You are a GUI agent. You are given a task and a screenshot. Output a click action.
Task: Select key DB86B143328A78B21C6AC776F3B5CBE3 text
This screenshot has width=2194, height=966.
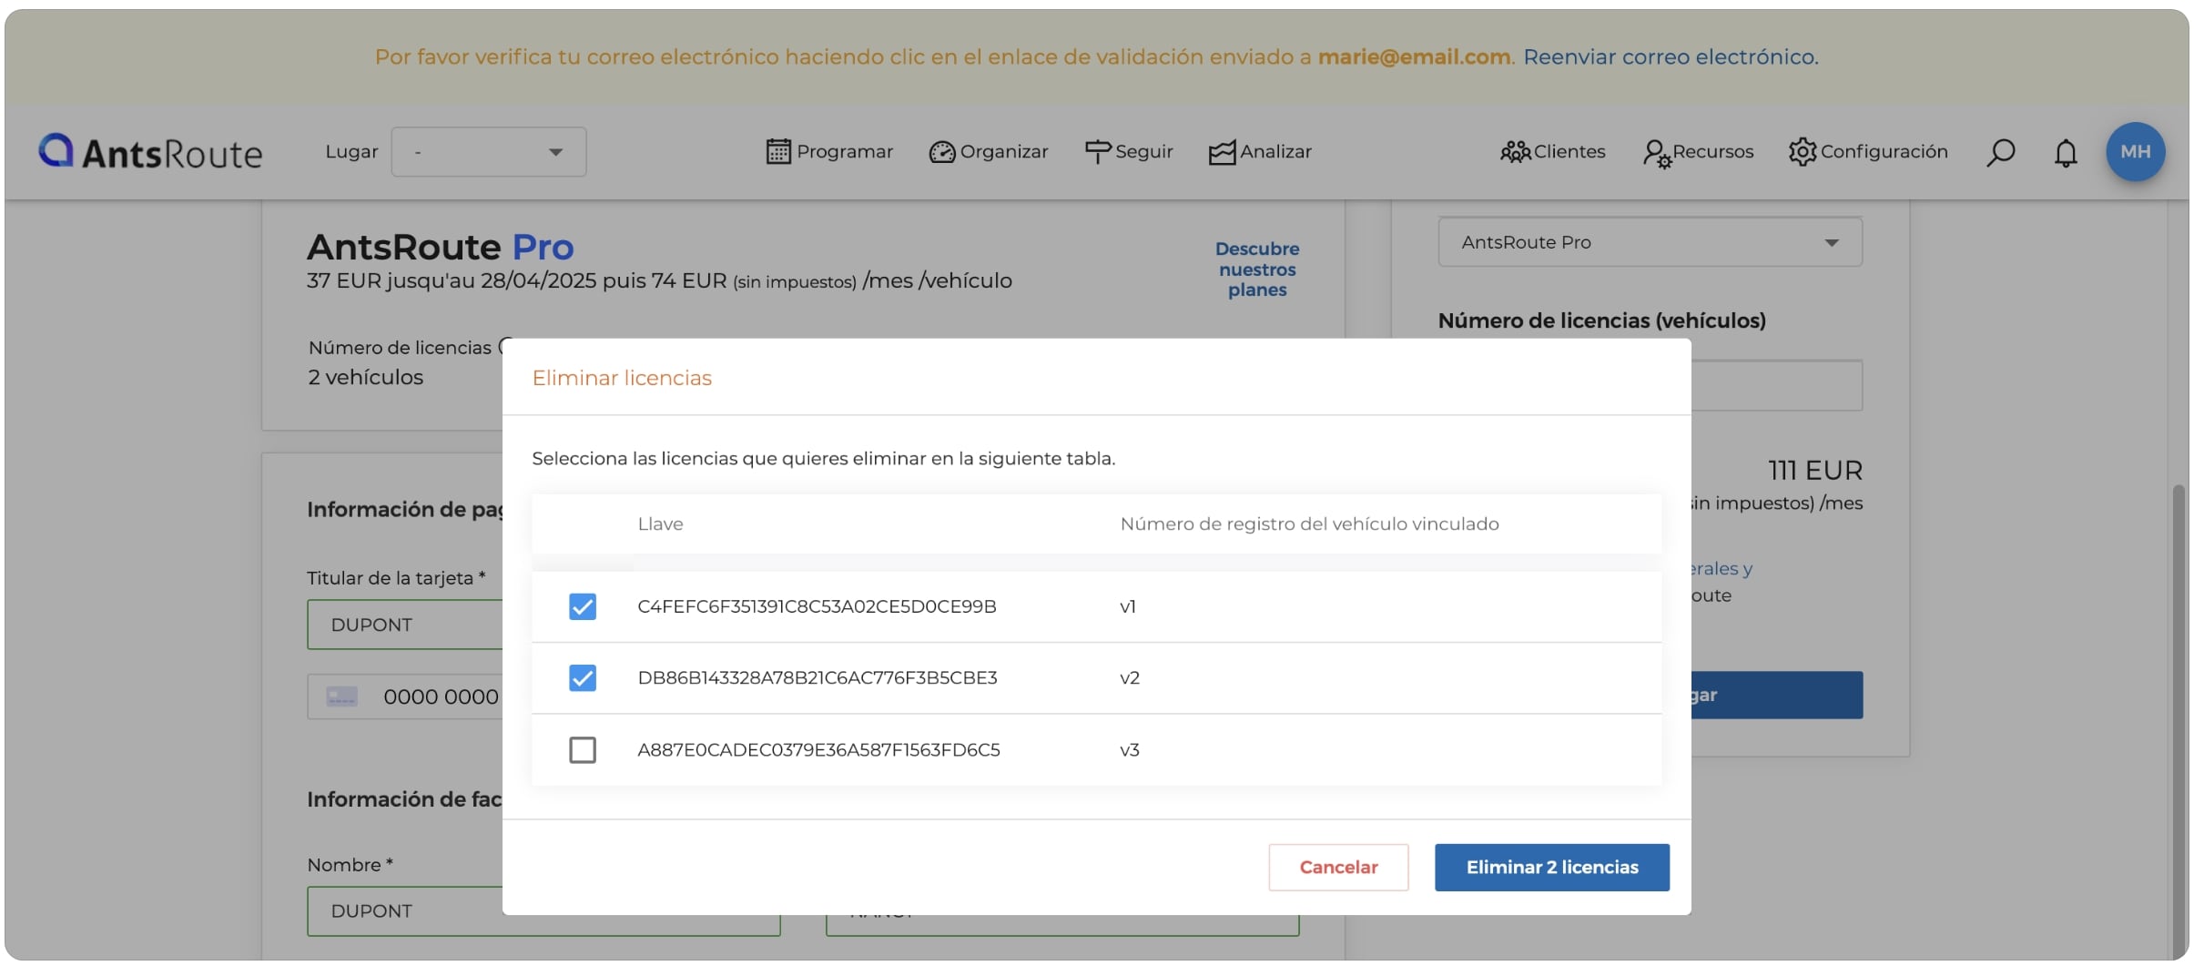point(818,678)
